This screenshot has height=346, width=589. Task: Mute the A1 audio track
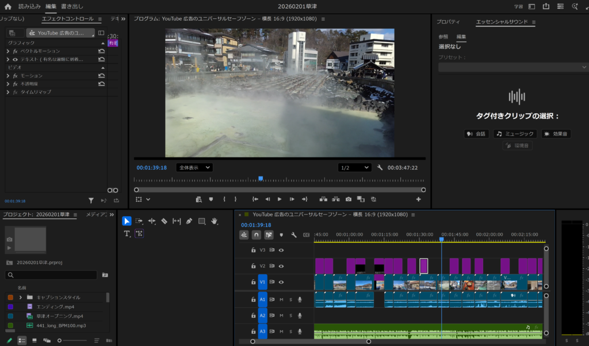(x=281, y=299)
